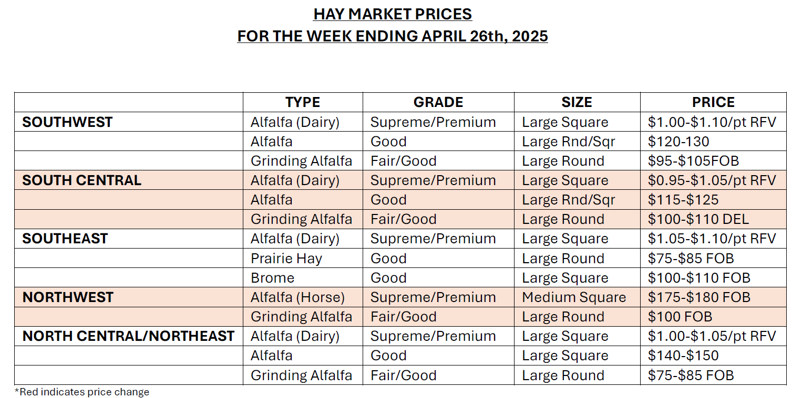This screenshot has height=398, width=802.
Task: Select the NORTHWEST region label
Action: coord(68,297)
